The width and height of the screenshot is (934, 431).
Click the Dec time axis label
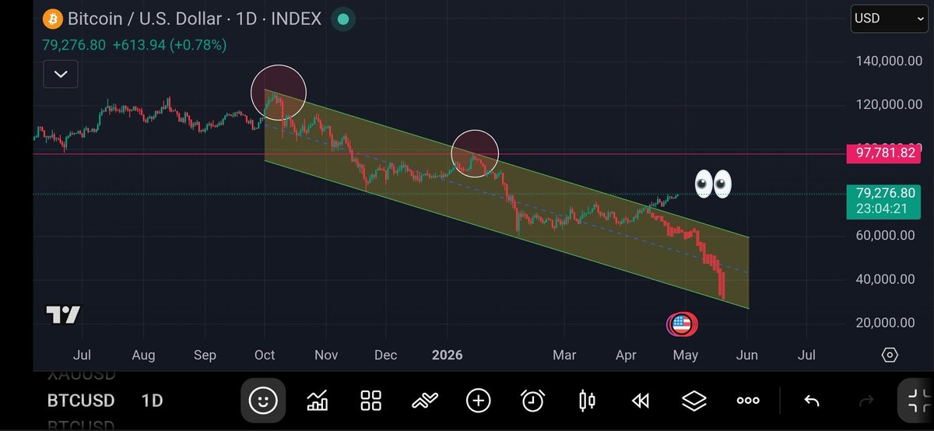point(385,355)
